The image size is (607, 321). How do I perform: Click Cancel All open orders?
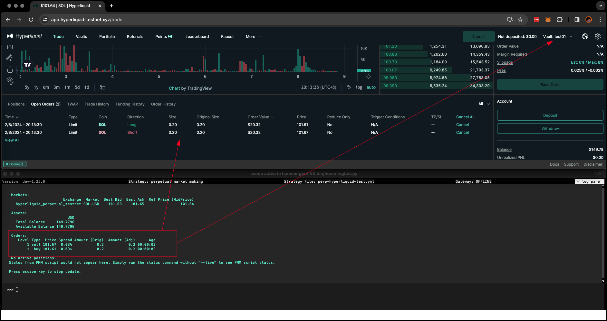pos(465,117)
